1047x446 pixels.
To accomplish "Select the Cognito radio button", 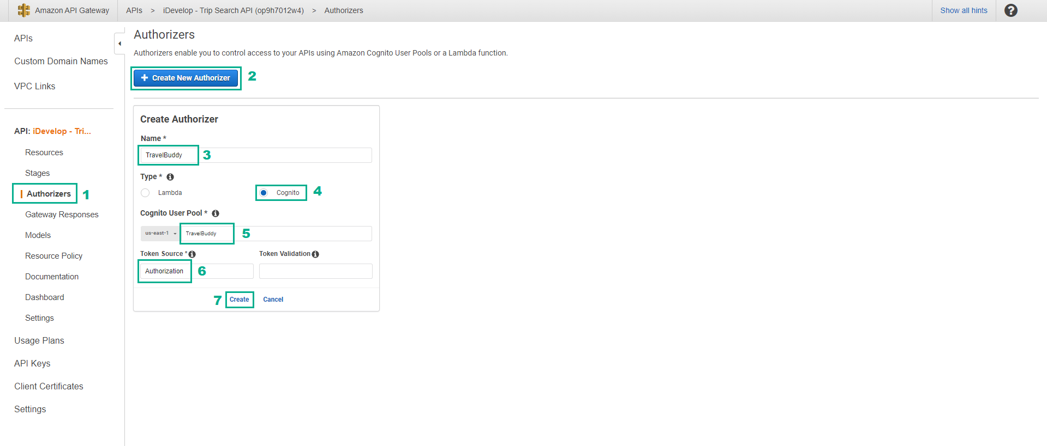I will 264,193.
